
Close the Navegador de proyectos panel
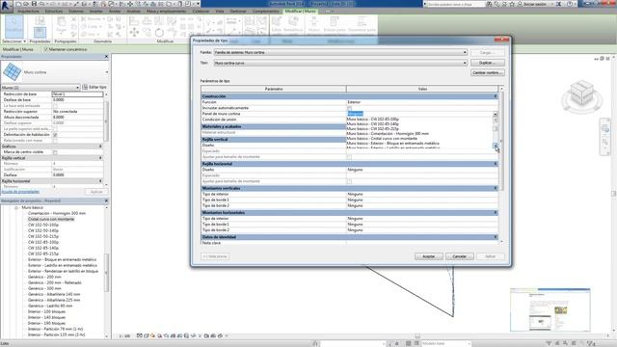[106, 200]
